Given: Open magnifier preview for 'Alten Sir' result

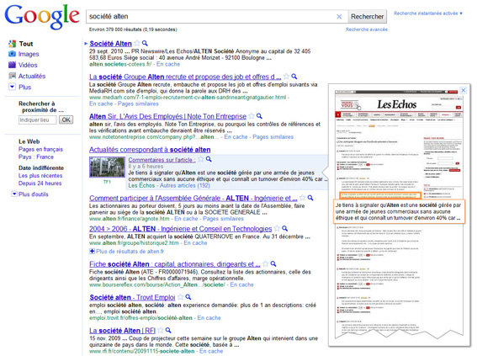Looking at the screenshot, I should [259, 116].
